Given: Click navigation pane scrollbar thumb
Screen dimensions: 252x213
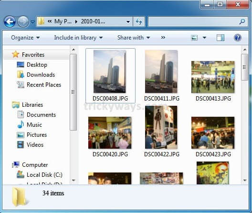Looking at the screenshot, I should click(x=73, y=92).
